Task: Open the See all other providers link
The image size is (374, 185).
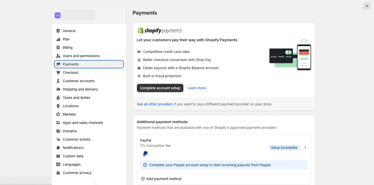Action: (x=155, y=104)
